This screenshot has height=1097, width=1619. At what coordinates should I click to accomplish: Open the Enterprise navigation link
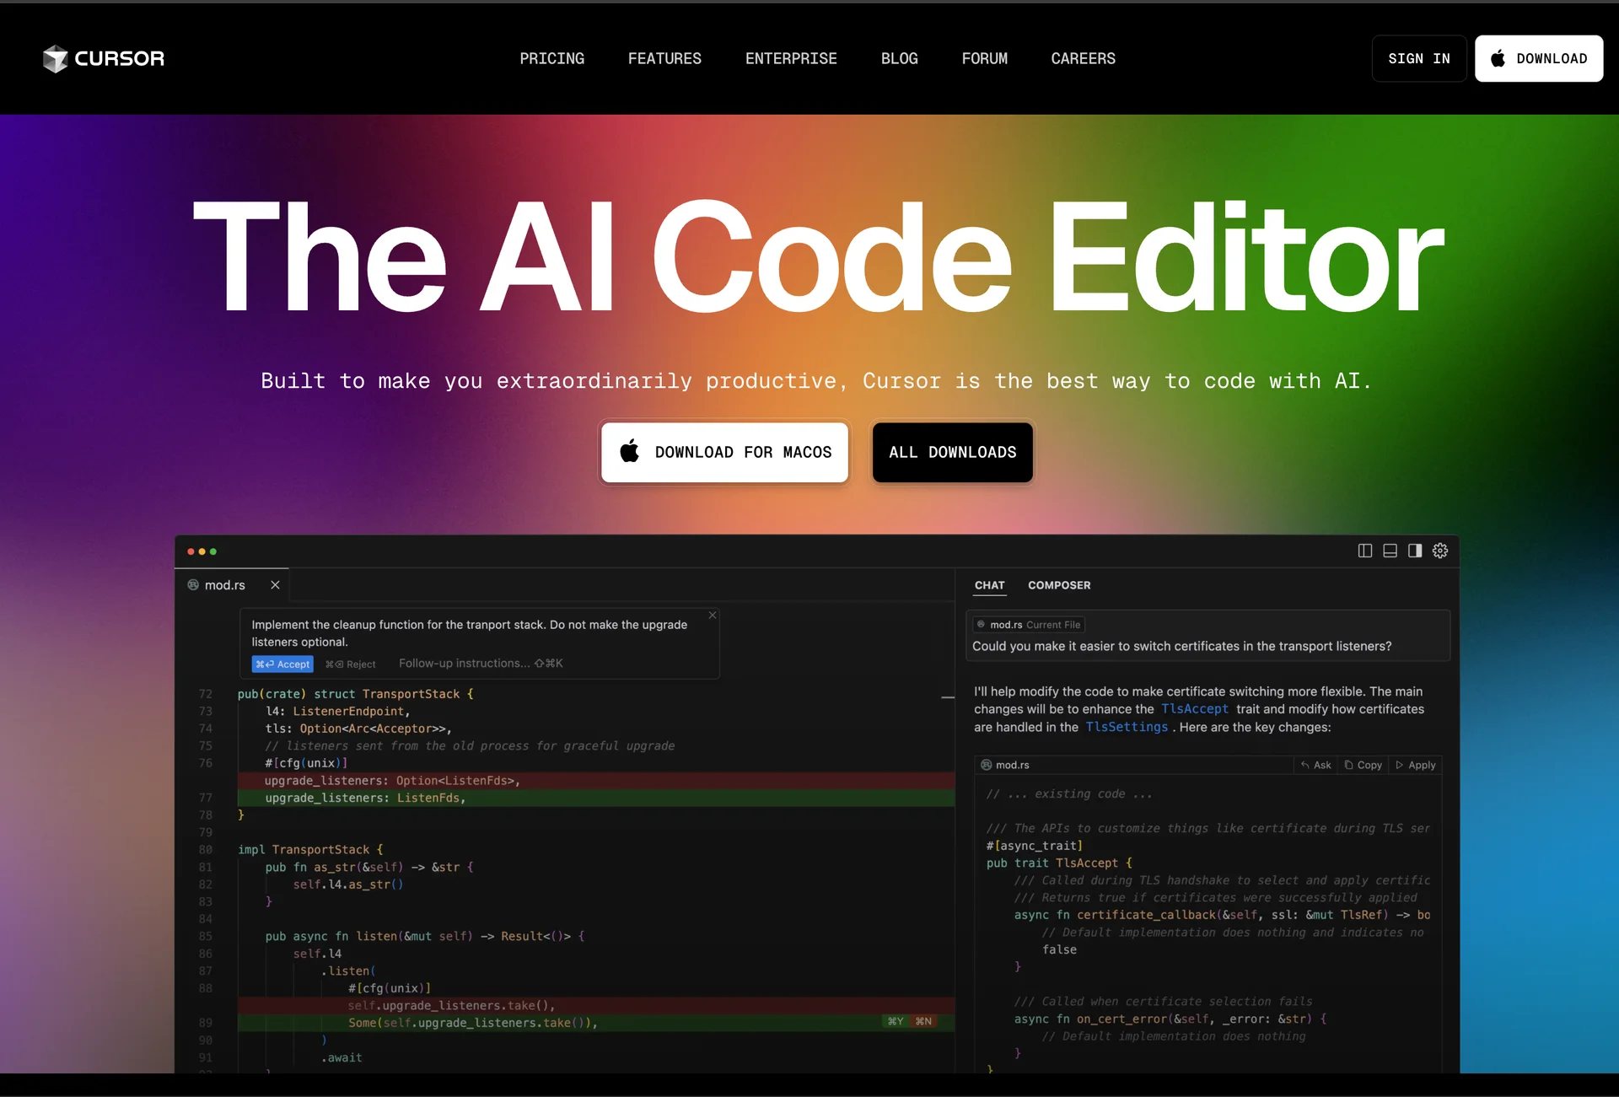pyautogui.click(x=790, y=58)
